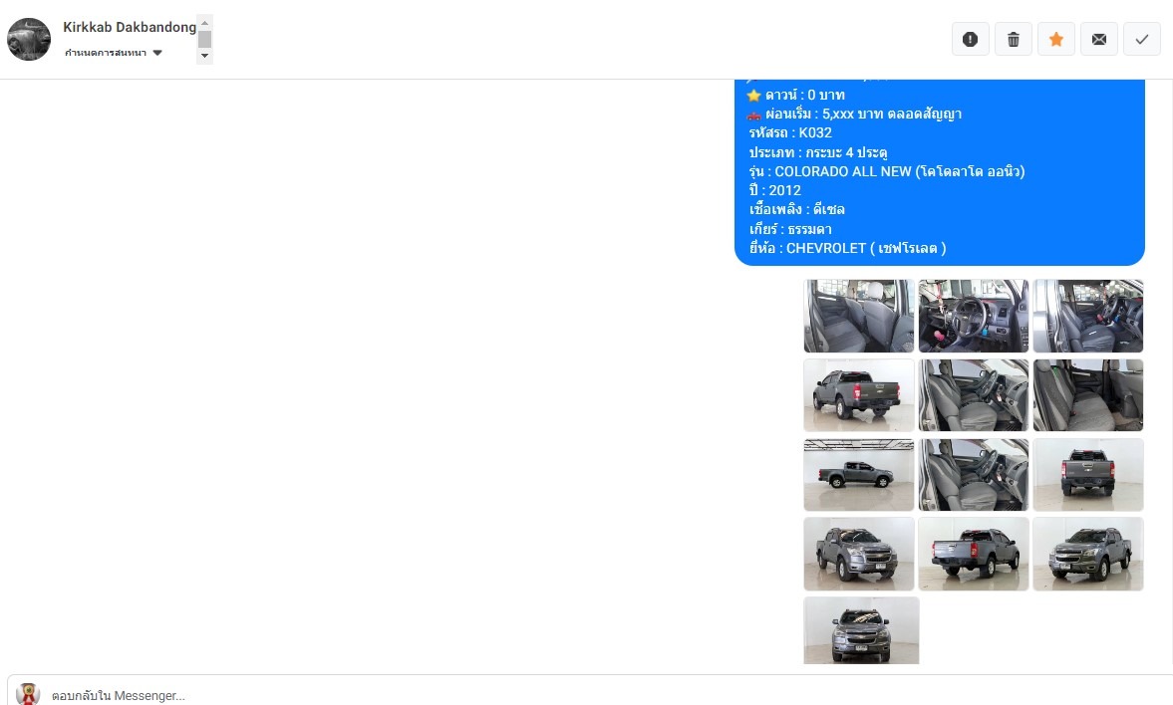
Task: Open the back seat interior photo thumbnail
Action: pyautogui.click(x=859, y=316)
